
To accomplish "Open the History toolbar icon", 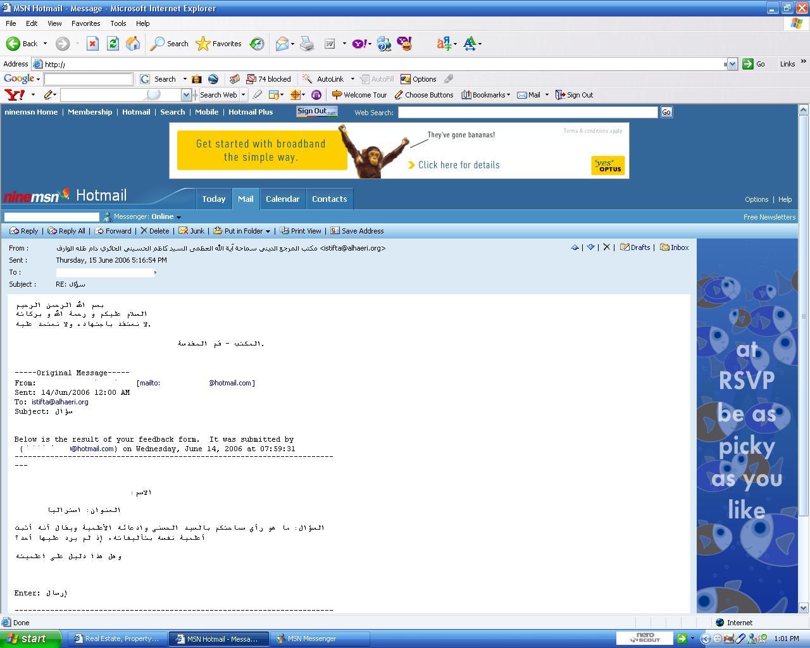I will pyautogui.click(x=257, y=44).
